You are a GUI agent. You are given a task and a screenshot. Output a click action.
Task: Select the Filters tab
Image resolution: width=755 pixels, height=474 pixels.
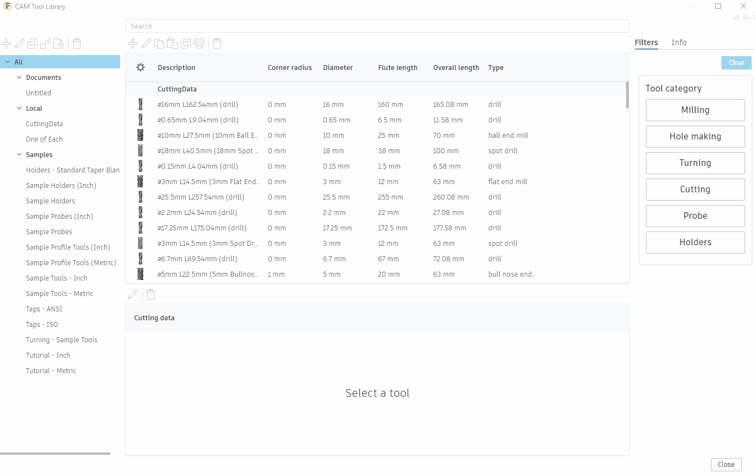point(646,42)
